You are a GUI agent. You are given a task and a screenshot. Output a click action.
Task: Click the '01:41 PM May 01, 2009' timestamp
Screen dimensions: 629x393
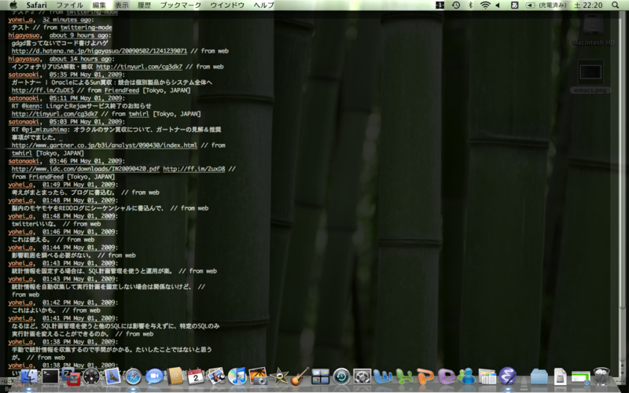point(79,318)
